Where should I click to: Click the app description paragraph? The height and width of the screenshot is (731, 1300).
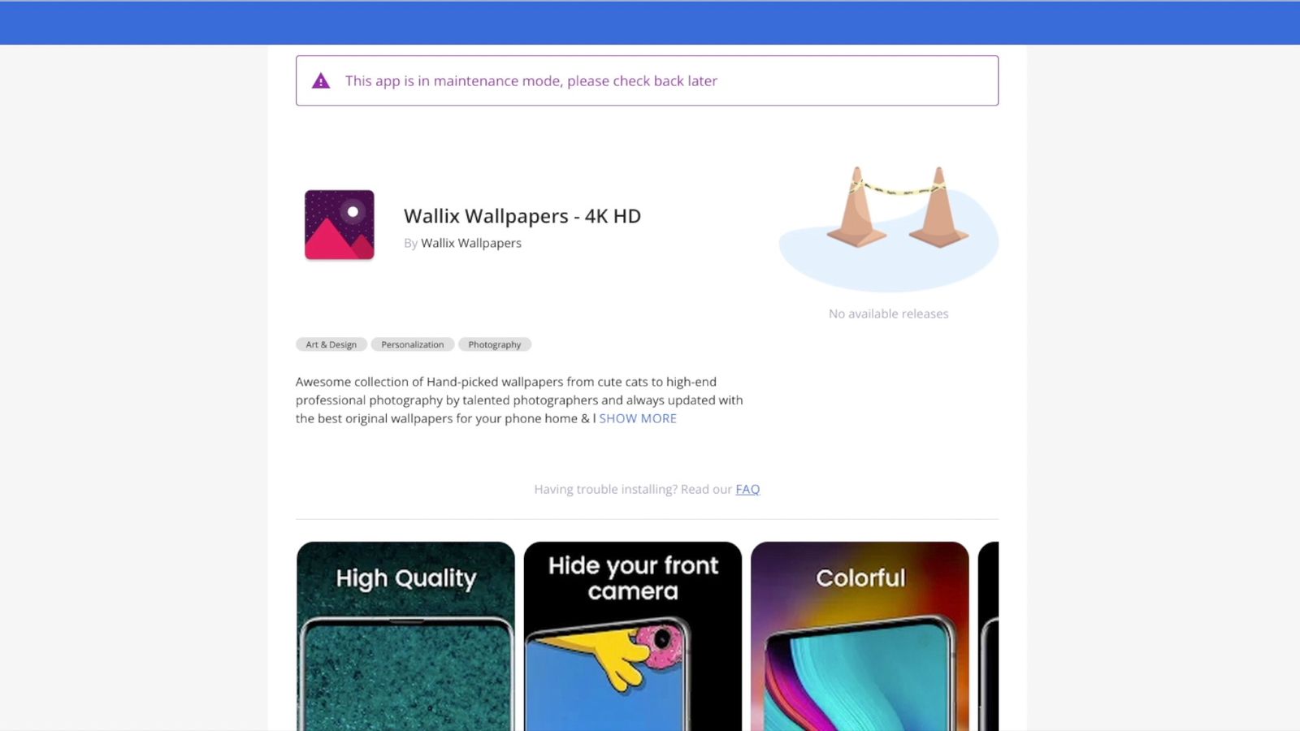[518, 400]
